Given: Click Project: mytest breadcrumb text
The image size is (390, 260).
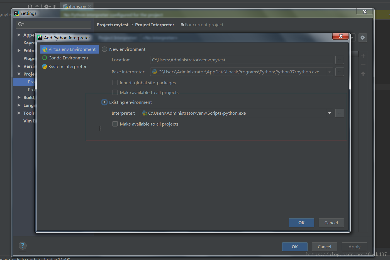Looking at the screenshot, I should 113,25.
